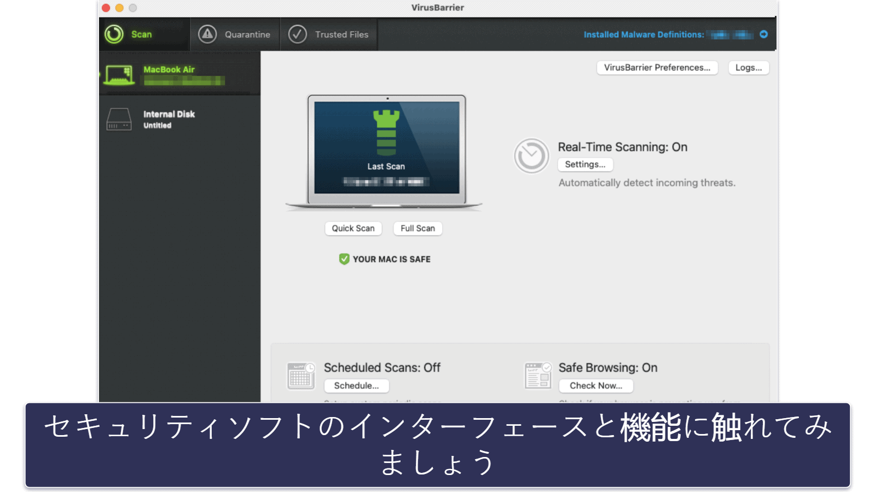This screenshot has width=875, height=492.
Task: Select MacBook Air in sidebar
Action: [180, 74]
